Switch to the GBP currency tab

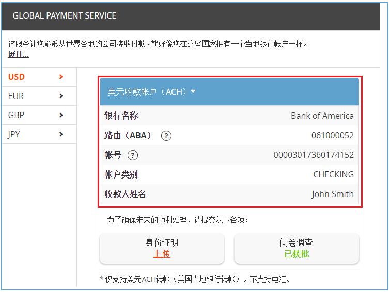tap(39, 116)
